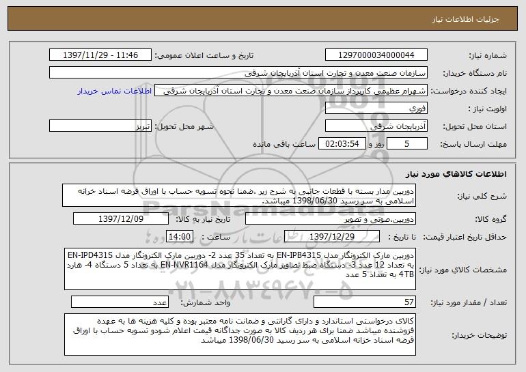The image size is (526, 372).
Task: Click the item specifications text area
Action: point(240,269)
